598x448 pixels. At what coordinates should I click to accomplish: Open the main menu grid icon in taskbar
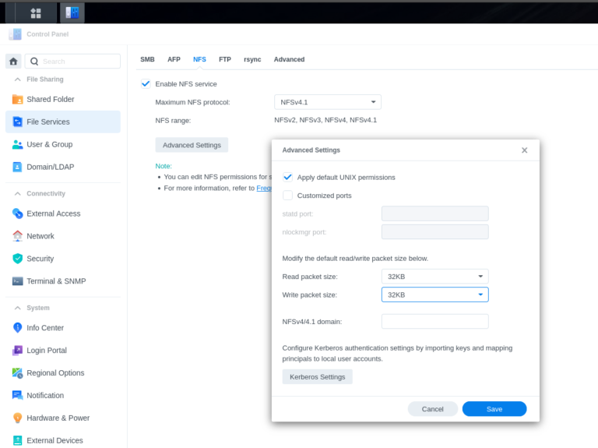coord(36,12)
